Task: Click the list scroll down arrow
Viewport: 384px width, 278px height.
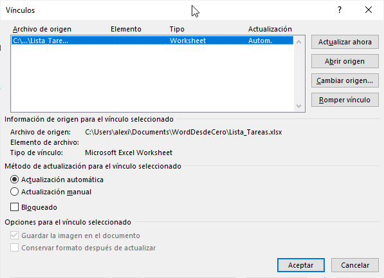Action: (x=298, y=106)
